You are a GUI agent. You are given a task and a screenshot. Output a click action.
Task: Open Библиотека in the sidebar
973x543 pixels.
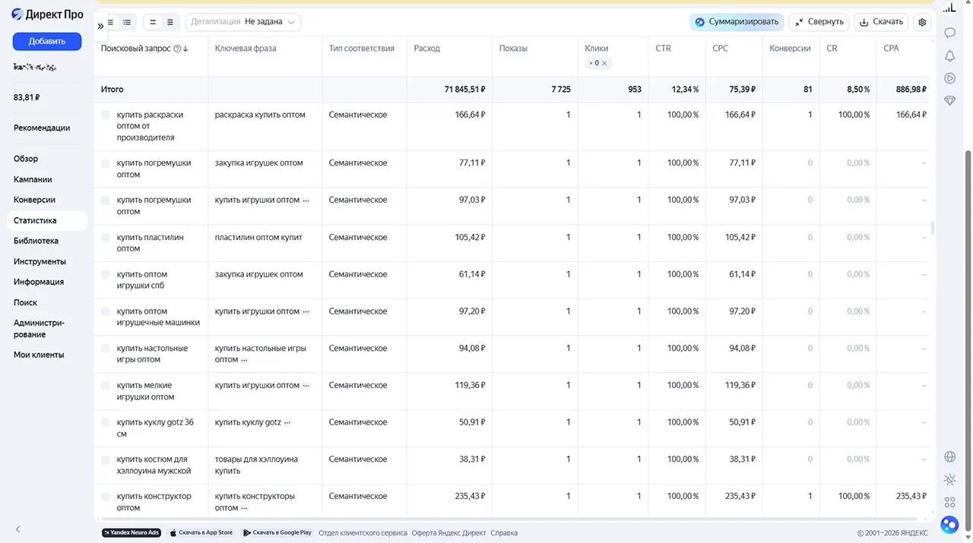(36, 241)
